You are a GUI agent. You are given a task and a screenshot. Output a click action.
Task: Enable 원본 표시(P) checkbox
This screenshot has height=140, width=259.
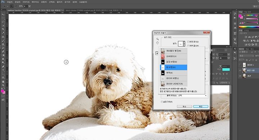(x=188, y=46)
